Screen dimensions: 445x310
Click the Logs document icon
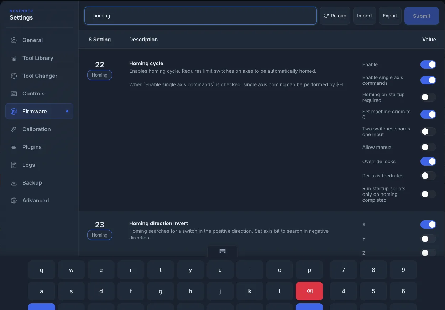[x=14, y=165]
